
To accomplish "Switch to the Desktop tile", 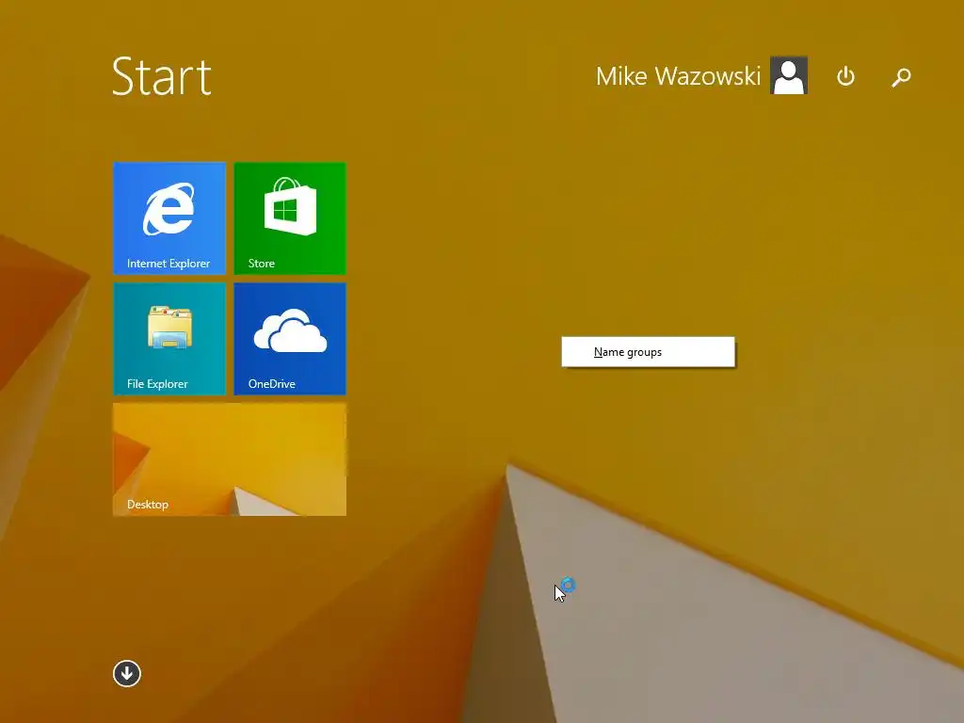I will [230, 459].
